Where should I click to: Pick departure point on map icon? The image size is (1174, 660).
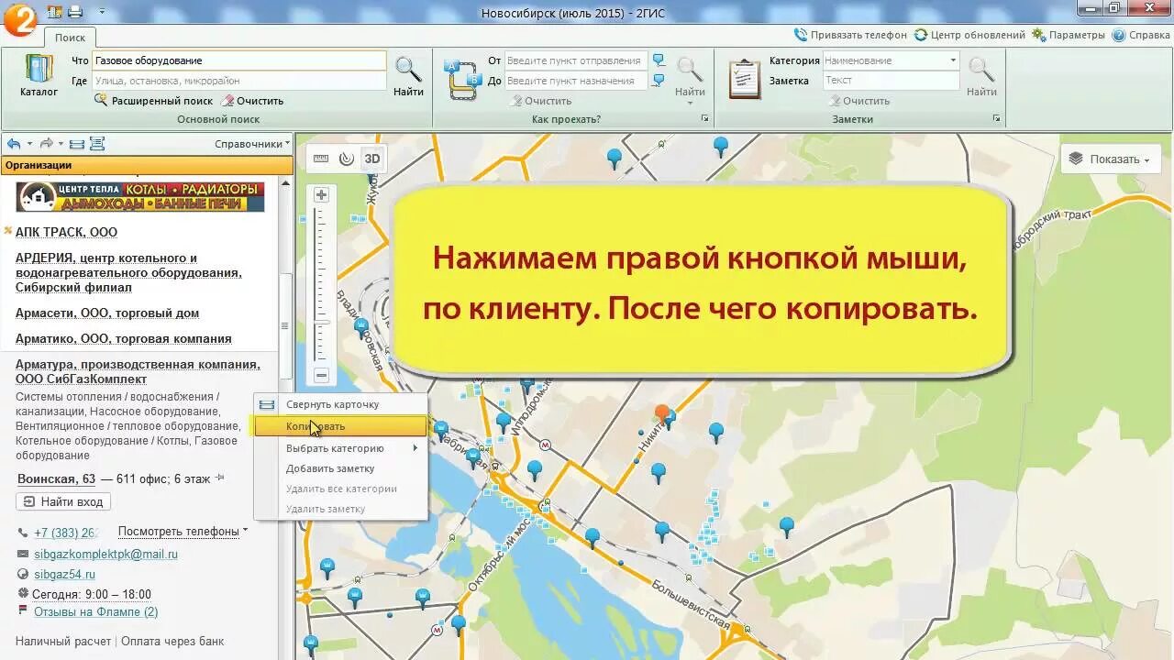[x=659, y=60]
